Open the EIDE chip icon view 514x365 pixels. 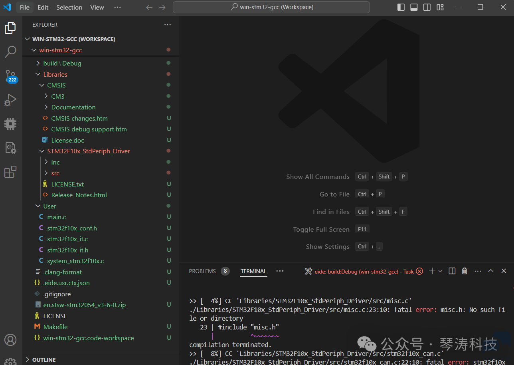click(10, 124)
